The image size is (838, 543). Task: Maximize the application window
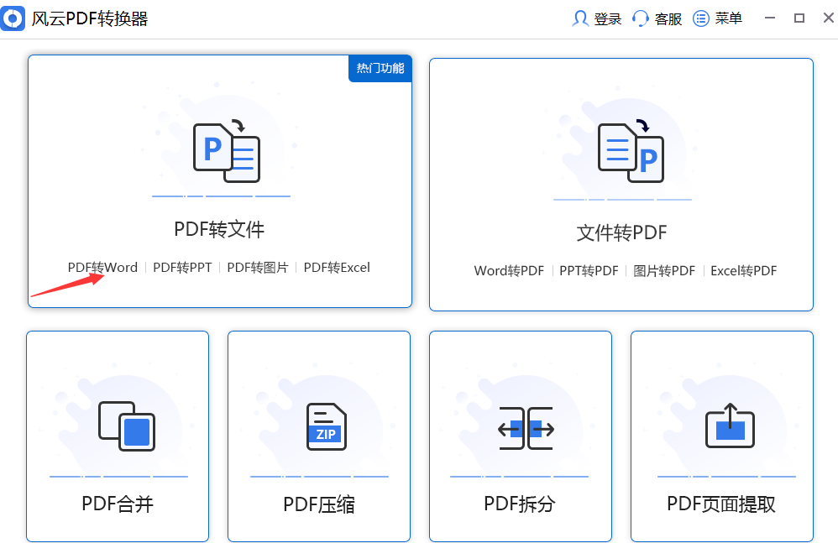click(799, 18)
